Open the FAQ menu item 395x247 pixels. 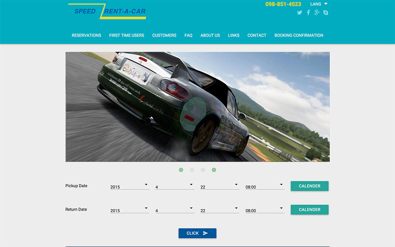pos(188,35)
